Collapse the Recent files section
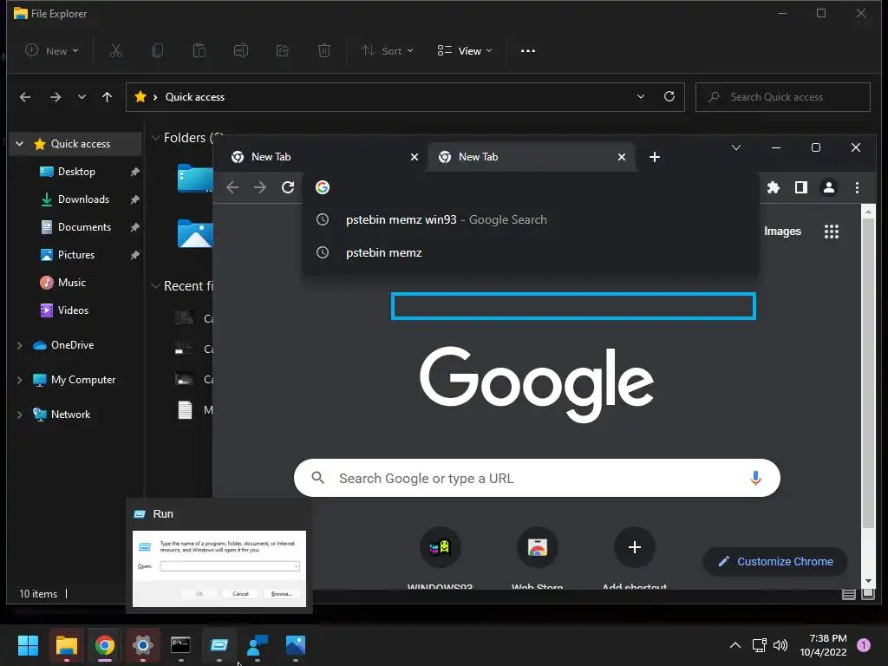Viewport: 888px width, 666px height. click(x=155, y=286)
